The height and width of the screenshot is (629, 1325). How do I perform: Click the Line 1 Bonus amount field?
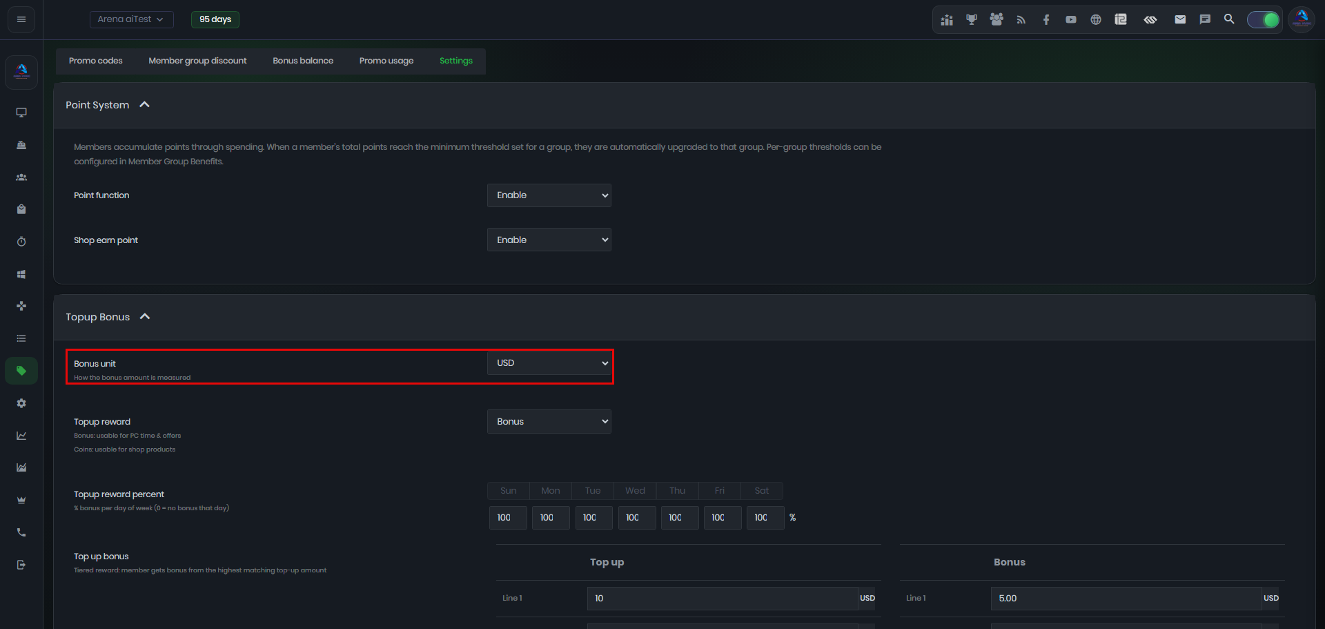pos(1126,599)
